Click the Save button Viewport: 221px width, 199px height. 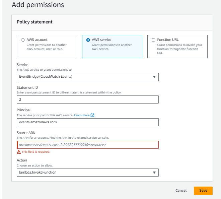pos(203,190)
